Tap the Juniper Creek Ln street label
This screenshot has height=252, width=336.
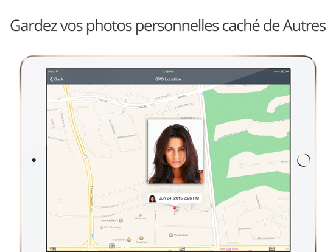point(110,206)
